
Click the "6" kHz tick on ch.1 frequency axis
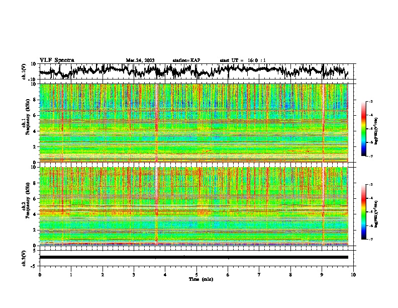[35, 115]
